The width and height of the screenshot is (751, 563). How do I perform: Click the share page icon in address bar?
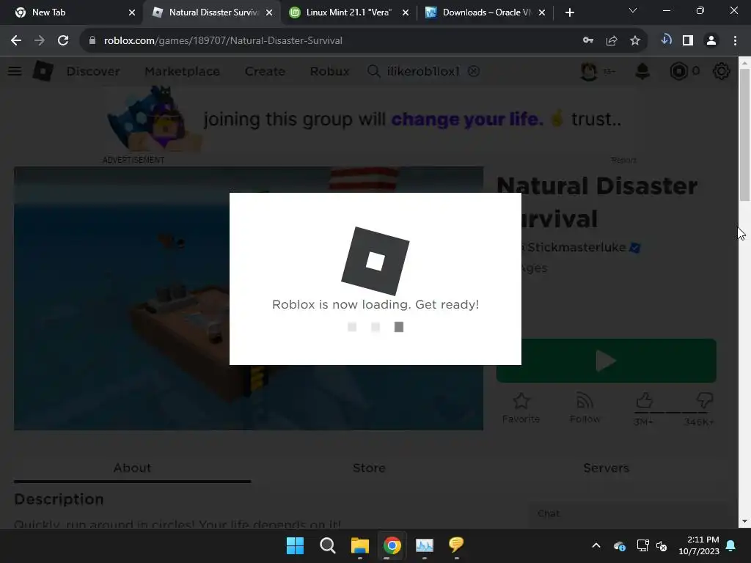(x=612, y=41)
